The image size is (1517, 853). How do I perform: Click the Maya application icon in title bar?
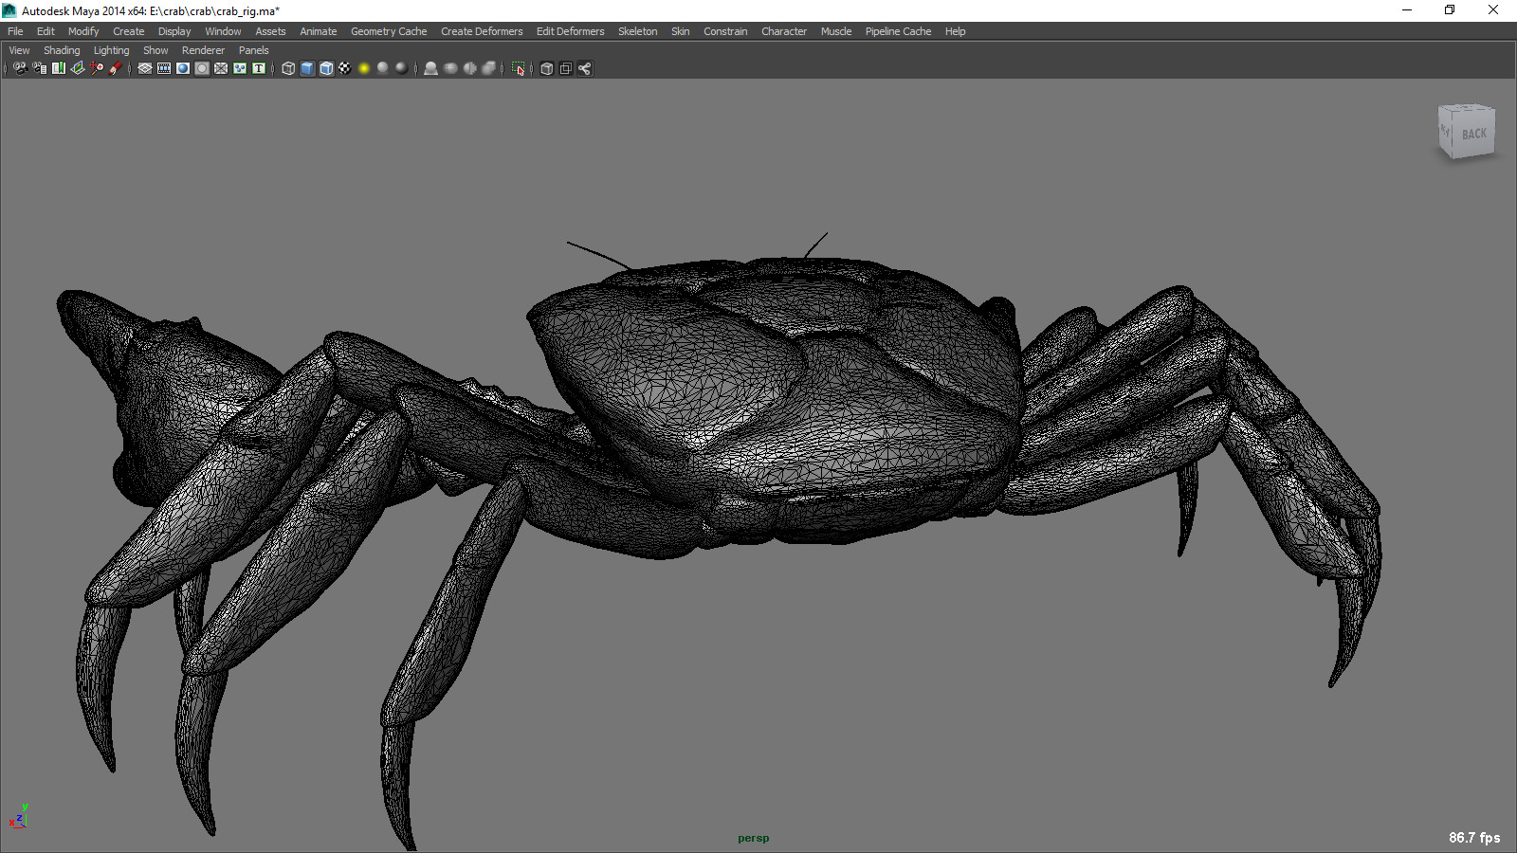9,10
